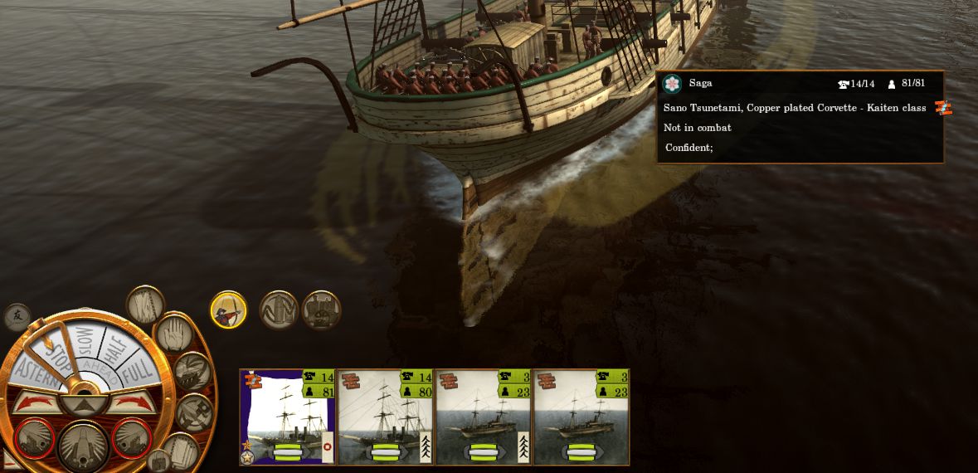Fire the port side broadside cannons

click(x=34, y=438)
